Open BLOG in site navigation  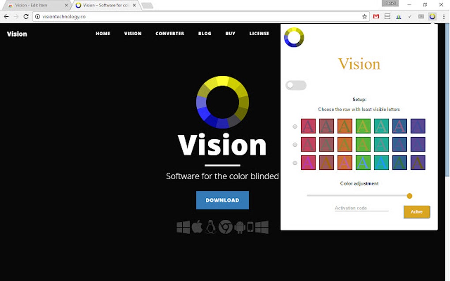pos(205,33)
